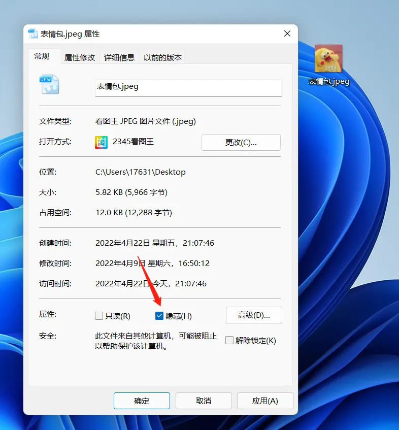Click the 访问时间 date value

click(151, 284)
